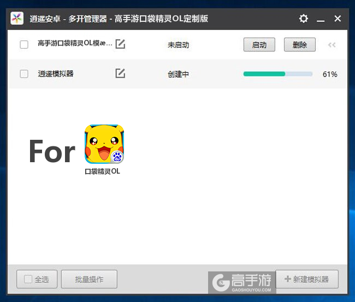The height and width of the screenshot is (302, 355).
Task: Click the app logo in the title bar
Action: [x=17, y=19]
